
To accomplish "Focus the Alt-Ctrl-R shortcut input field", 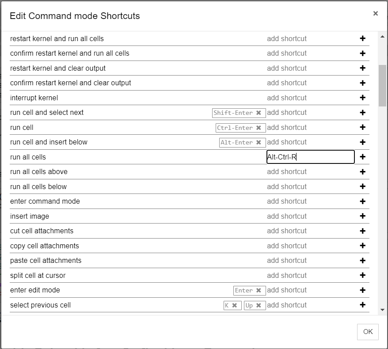I will click(310, 157).
